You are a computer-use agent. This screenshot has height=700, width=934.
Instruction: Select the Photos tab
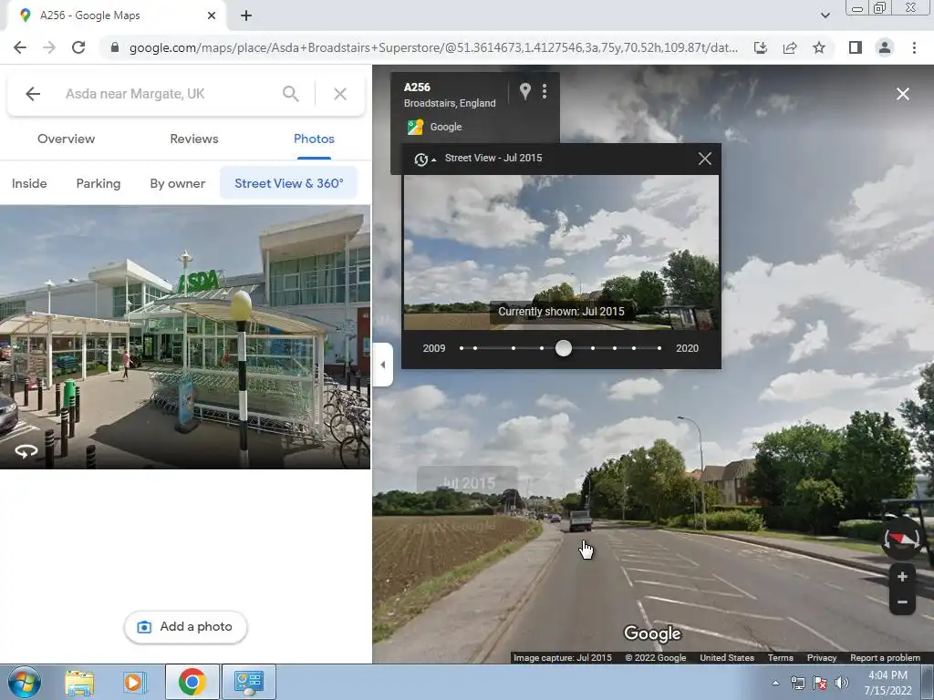tap(314, 139)
